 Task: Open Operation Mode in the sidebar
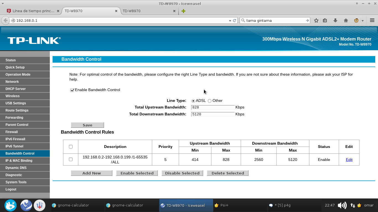coord(25,75)
